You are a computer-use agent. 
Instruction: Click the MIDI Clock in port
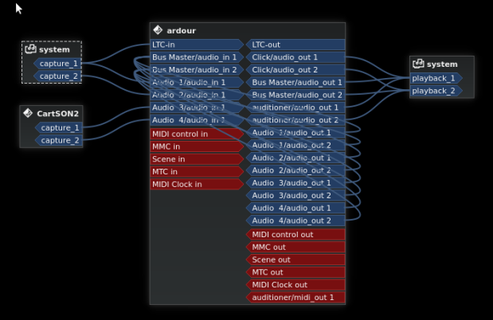196,184
